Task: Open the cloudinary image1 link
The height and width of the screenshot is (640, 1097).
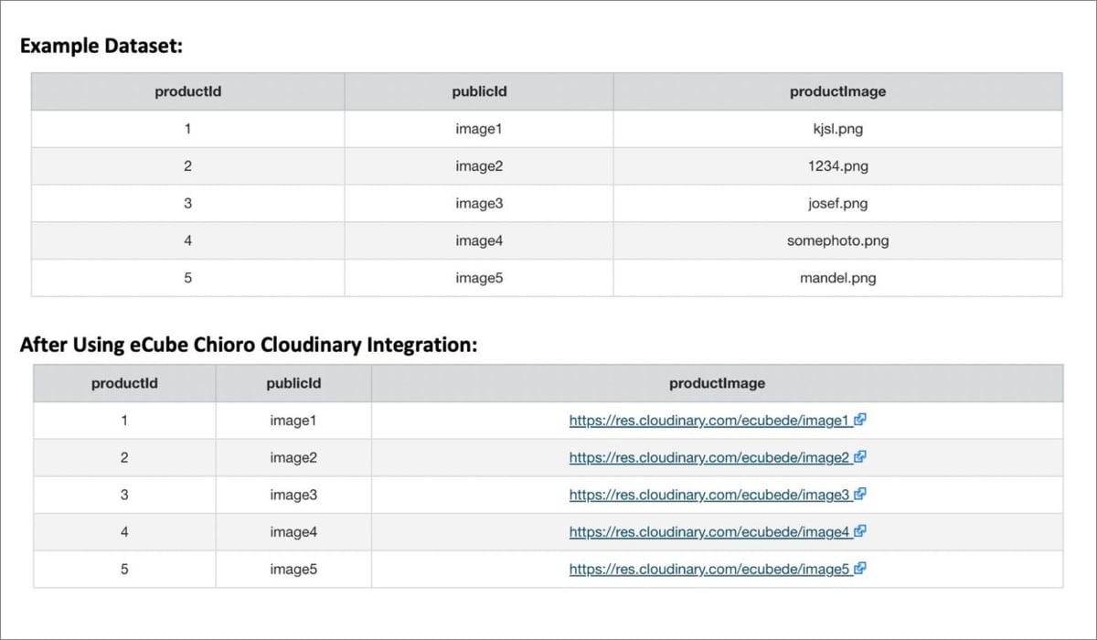Action: pyautogui.click(x=710, y=421)
